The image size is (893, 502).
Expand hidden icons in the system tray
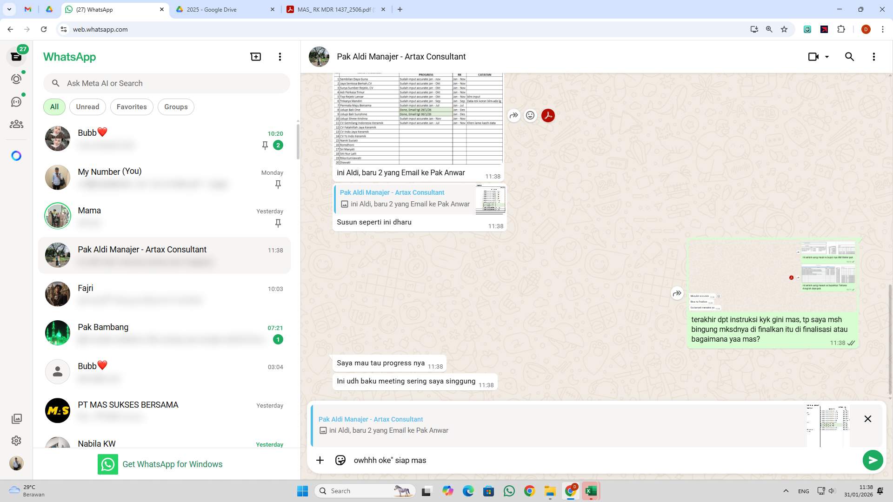click(786, 491)
